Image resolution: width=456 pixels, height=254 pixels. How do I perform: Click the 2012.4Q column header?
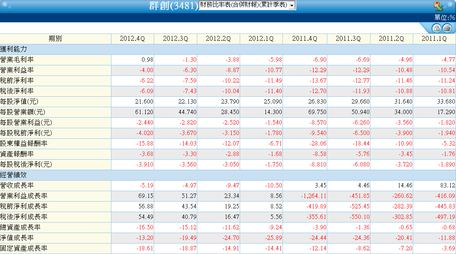pos(132,39)
